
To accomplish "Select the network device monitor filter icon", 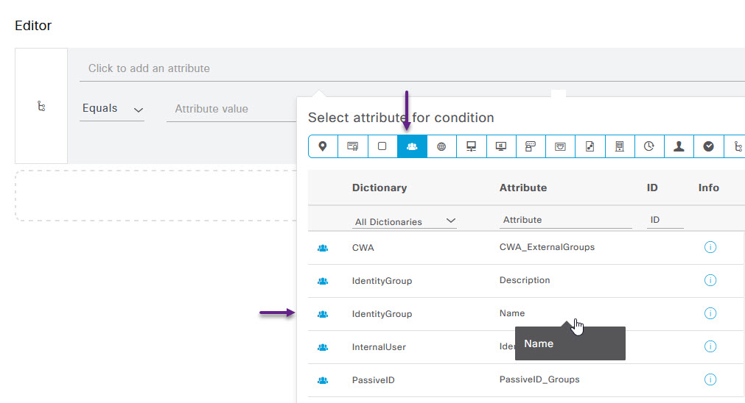I will coord(472,146).
